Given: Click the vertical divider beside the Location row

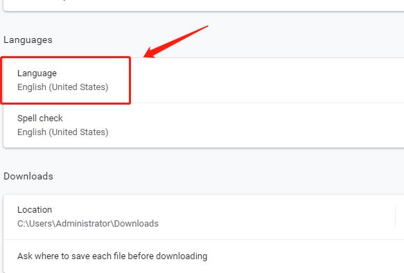Looking at the screenshot, I should point(395,216).
